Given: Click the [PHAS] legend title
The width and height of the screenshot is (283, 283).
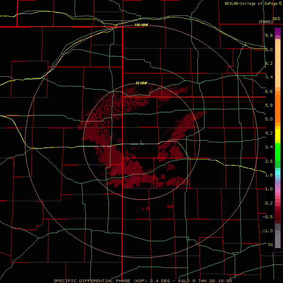Looking at the screenshot, I should 266,22.
